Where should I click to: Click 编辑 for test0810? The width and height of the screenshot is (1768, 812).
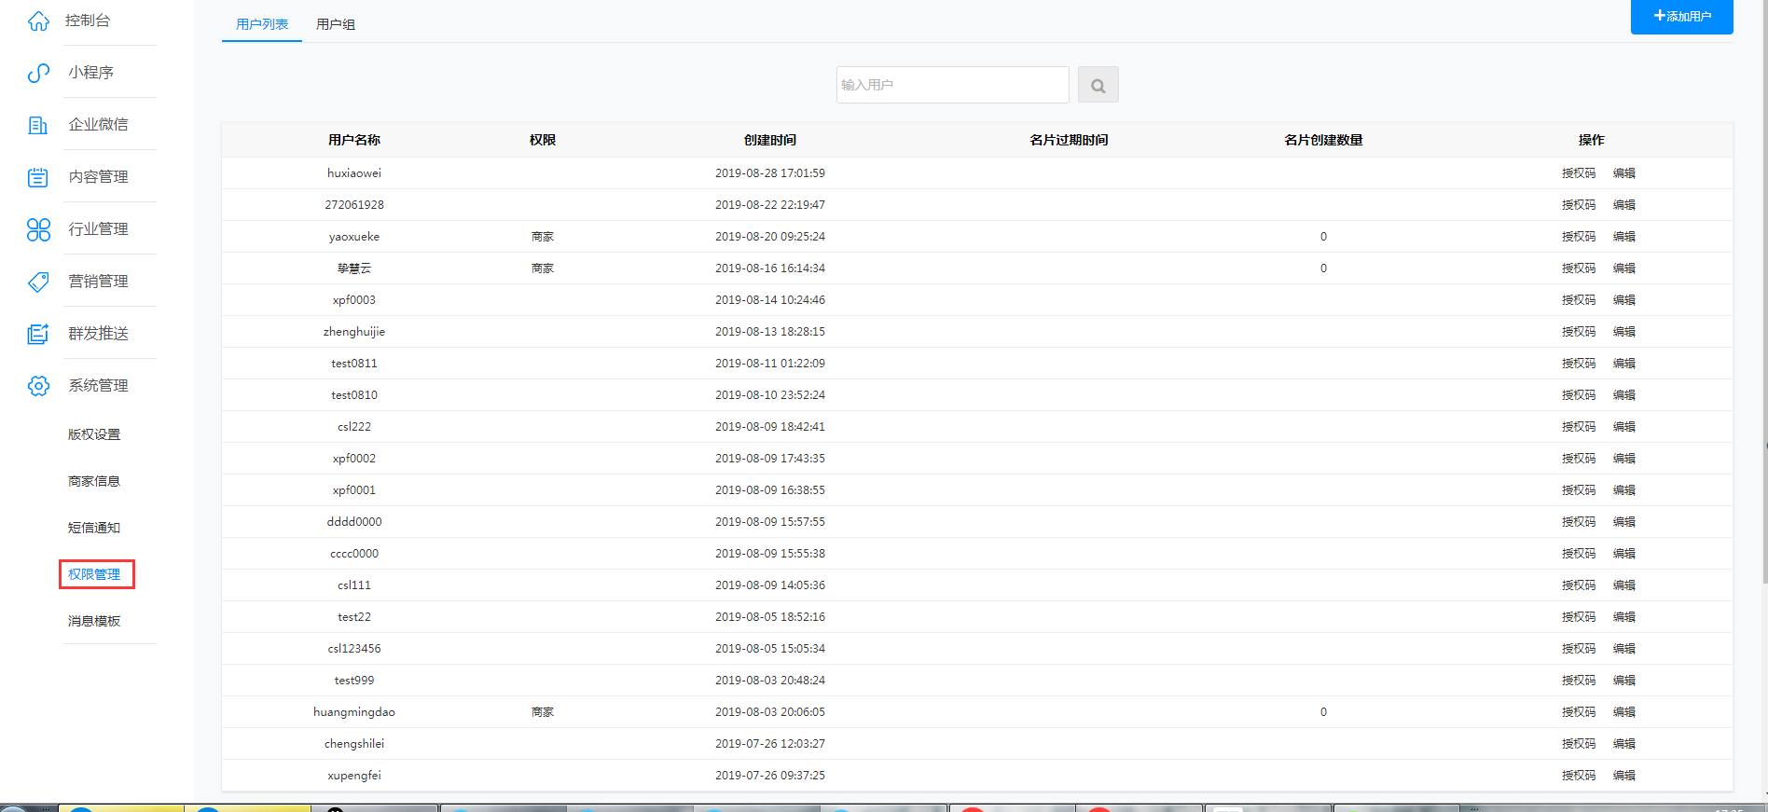(x=1624, y=395)
